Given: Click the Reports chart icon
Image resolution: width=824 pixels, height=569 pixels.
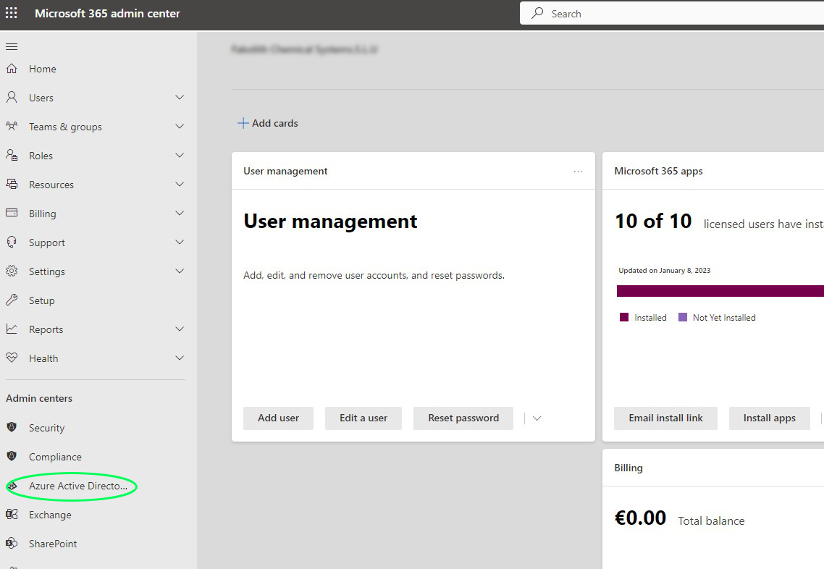Looking at the screenshot, I should coord(12,329).
